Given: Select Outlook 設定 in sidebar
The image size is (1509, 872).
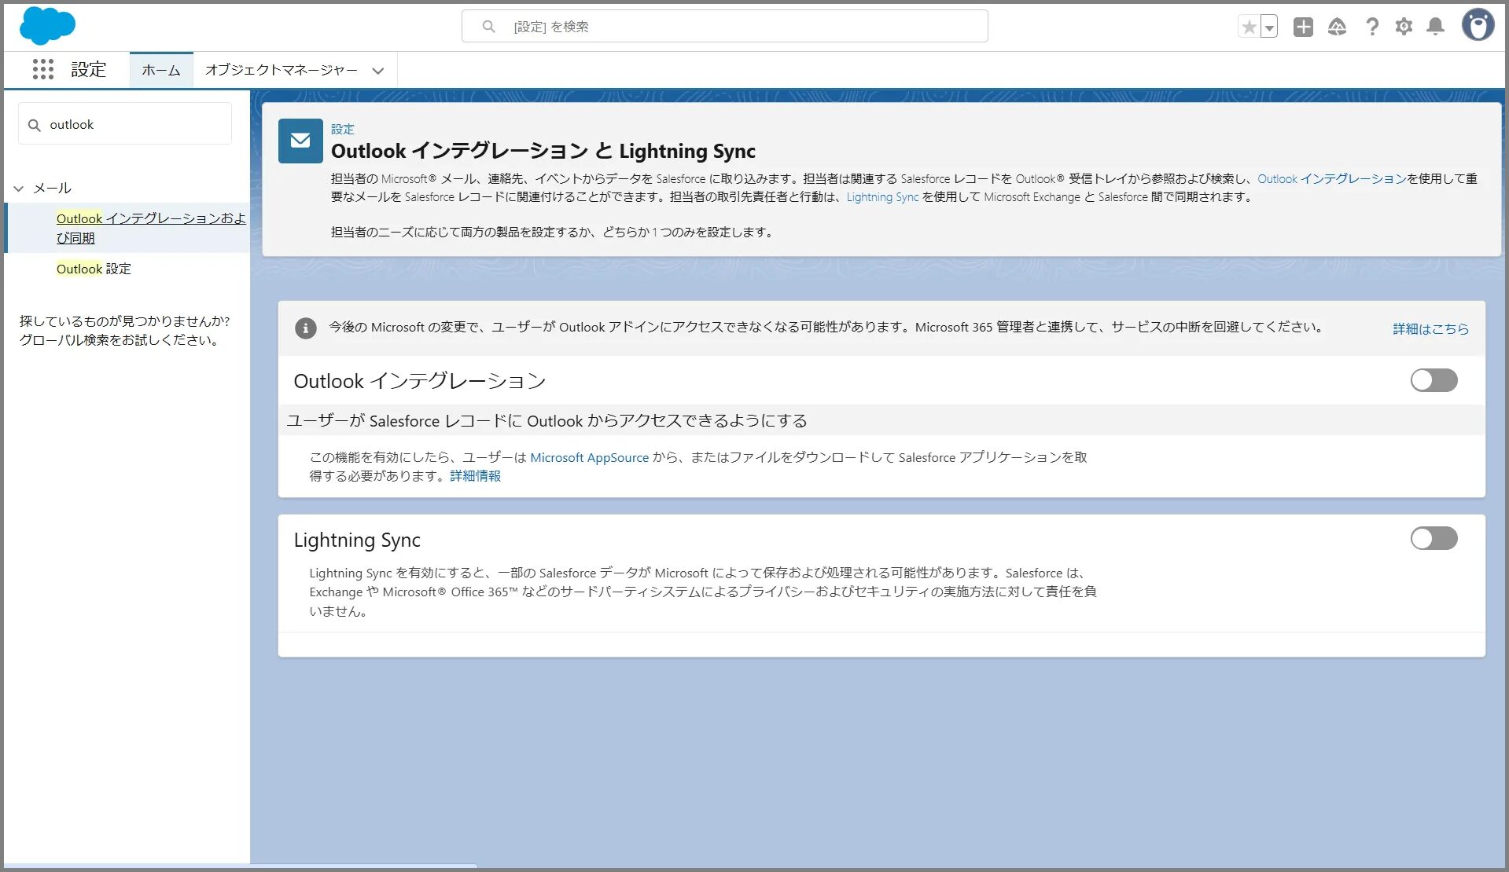Looking at the screenshot, I should point(94,269).
